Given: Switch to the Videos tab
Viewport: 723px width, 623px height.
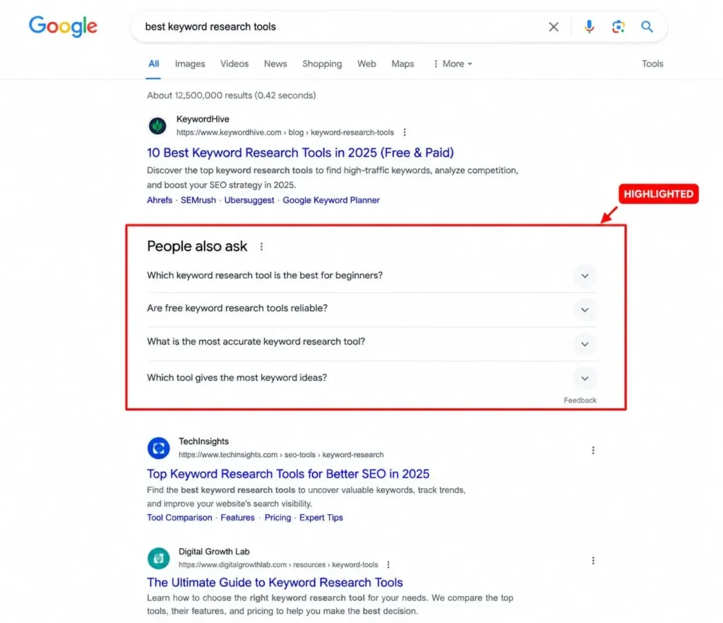Looking at the screenshot, I should (234, 64).
